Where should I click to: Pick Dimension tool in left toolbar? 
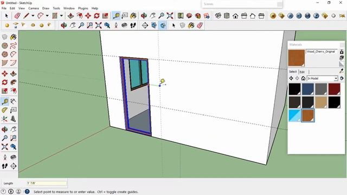13,101
